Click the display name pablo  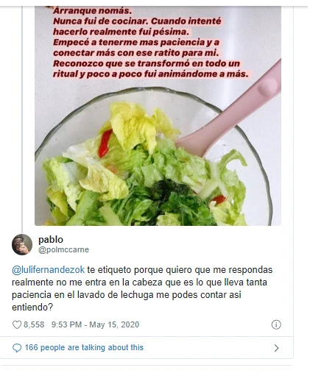pyautogui.click(x=51, y=240)
